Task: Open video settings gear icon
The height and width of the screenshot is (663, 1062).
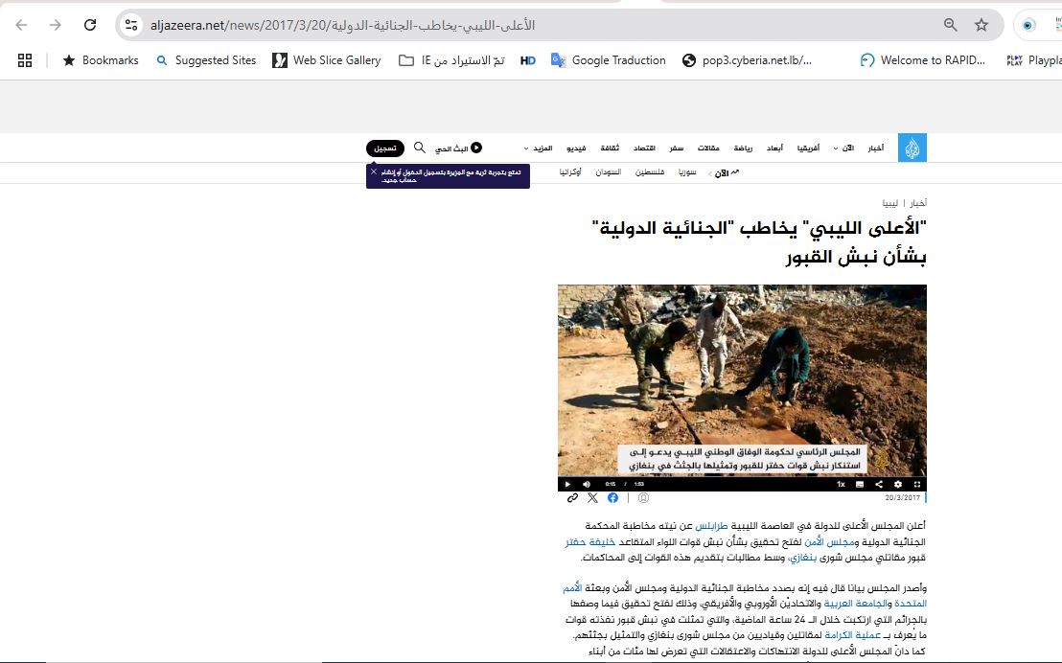Action: click(898, 484)
